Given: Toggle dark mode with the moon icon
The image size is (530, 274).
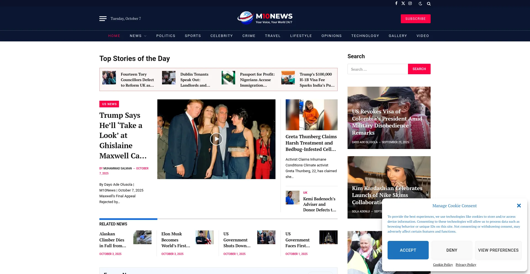Looking at the screenshot, I should point(420,4).
